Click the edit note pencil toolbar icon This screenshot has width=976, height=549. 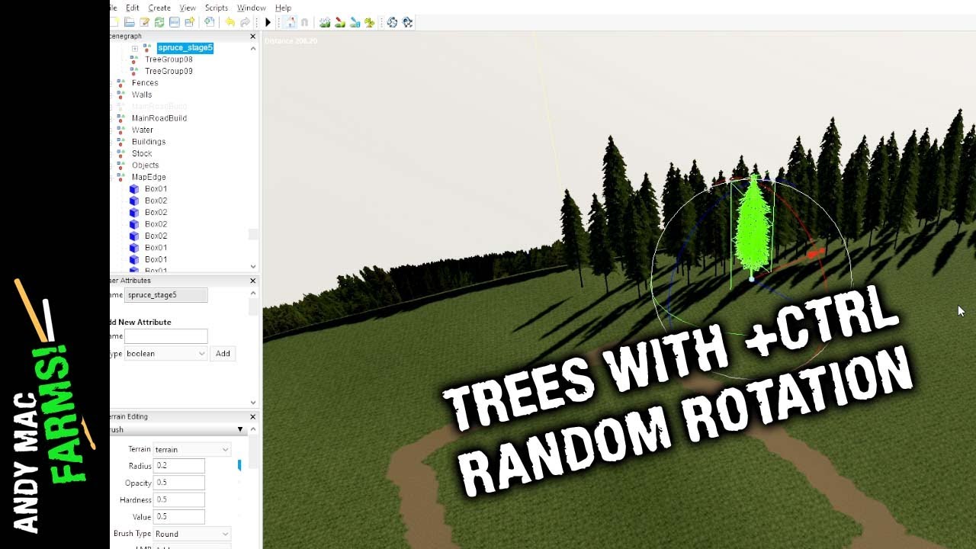[x=145, y=22]
